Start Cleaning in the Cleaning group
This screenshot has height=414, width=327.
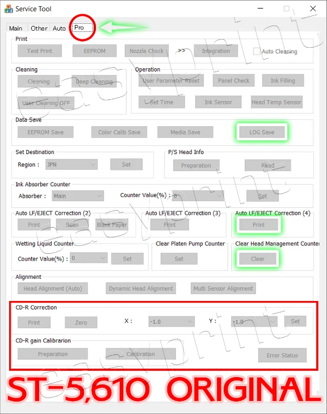pyautogui.click(x=39, y=81)
